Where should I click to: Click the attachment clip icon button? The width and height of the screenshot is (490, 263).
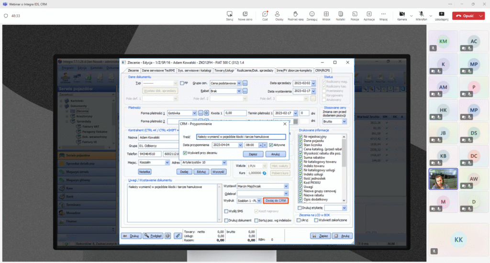[178, 236]
